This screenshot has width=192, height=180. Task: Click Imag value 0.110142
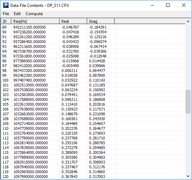coord(97,80)
